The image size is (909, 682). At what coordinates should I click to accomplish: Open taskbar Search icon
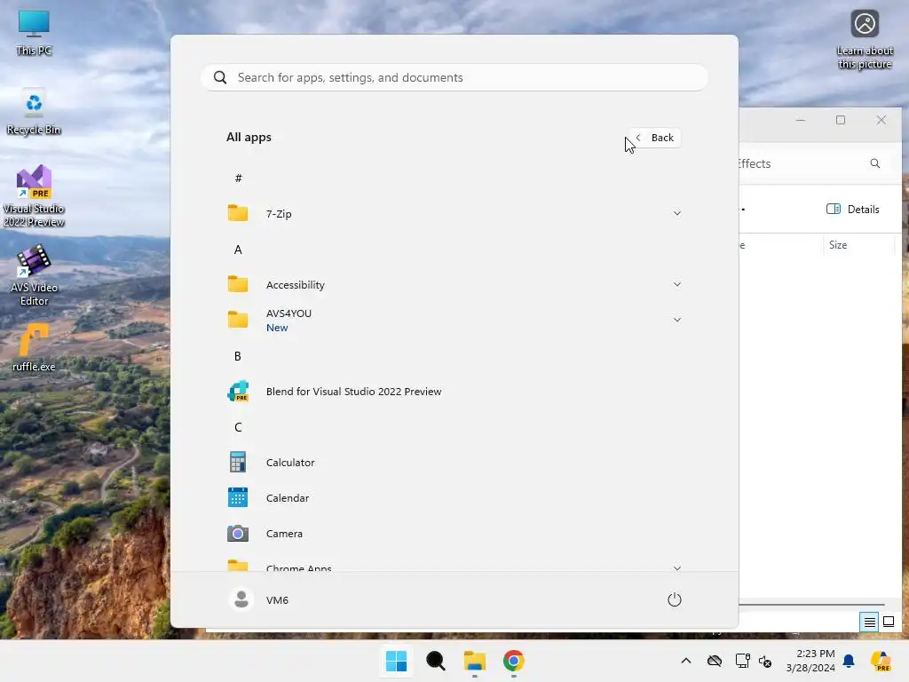435,661
